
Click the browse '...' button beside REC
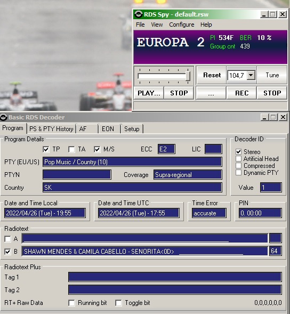(x=211, y=93)
